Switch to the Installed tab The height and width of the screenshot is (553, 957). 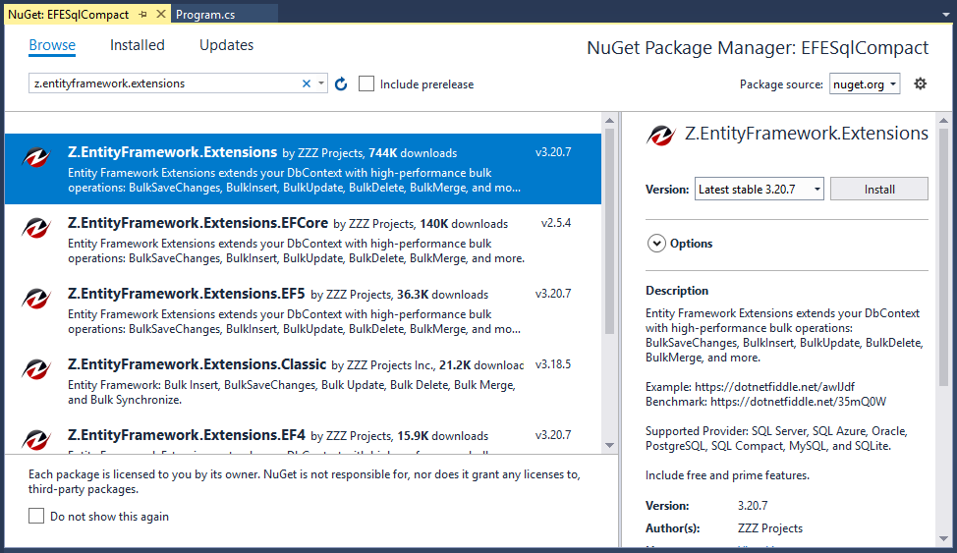(138, 45)
